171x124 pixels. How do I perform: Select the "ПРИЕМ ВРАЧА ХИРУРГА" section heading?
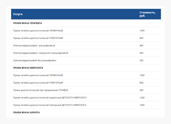tap(26, 113)
